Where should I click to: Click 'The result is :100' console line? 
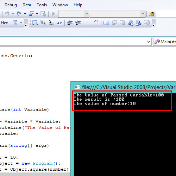pos(99,99)
